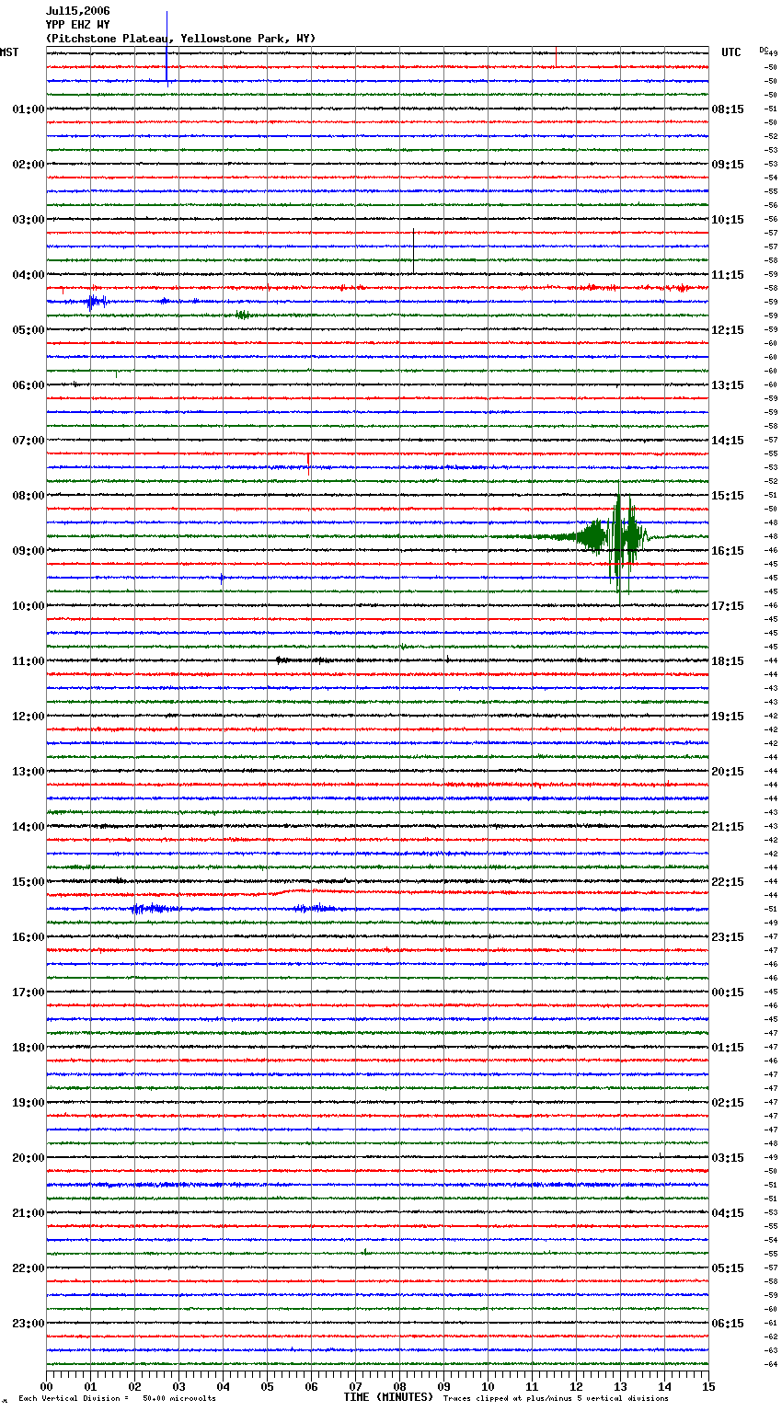Click the "08:15" UTC time label

(728, 109)
